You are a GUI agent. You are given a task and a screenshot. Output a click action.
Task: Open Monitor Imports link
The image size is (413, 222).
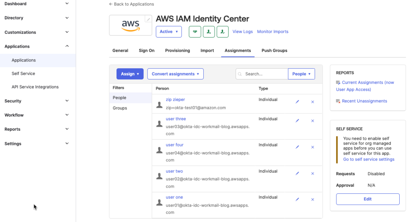tap(273, 31)
